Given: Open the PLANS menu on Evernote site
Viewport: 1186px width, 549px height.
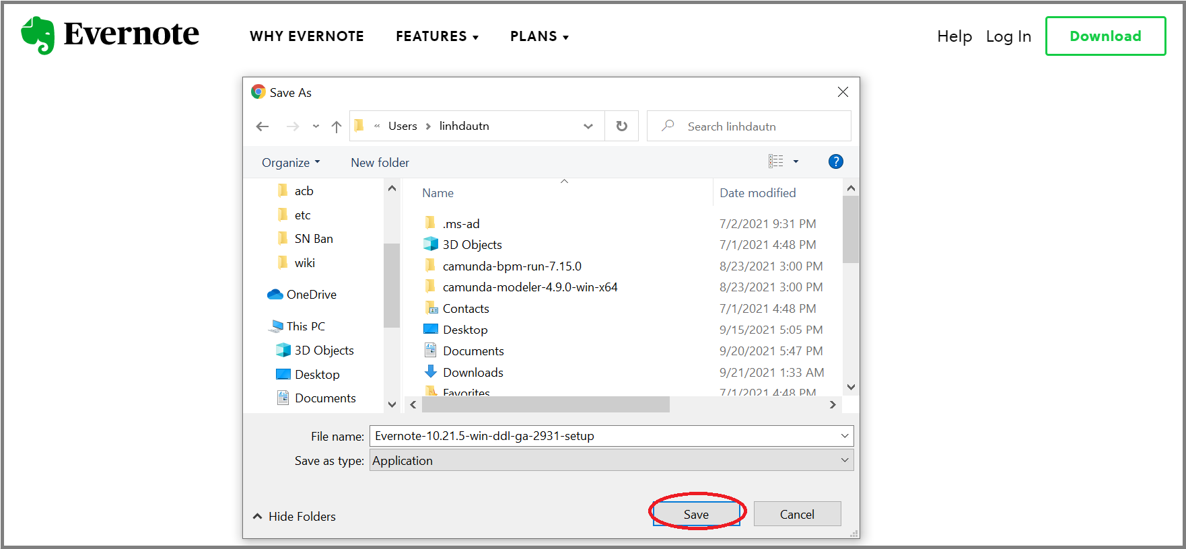Looking at the screenshot, I should [540, 36].
